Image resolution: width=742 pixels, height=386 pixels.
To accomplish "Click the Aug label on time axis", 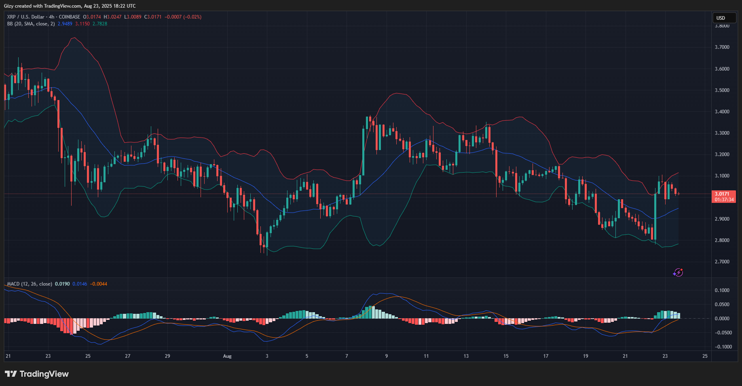I will click(x=227, y=356).
